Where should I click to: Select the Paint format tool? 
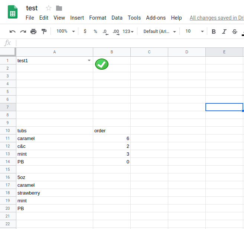44,31
